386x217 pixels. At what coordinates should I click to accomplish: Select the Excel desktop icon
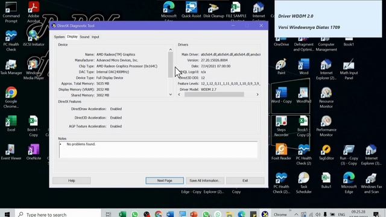pos(11,124)
